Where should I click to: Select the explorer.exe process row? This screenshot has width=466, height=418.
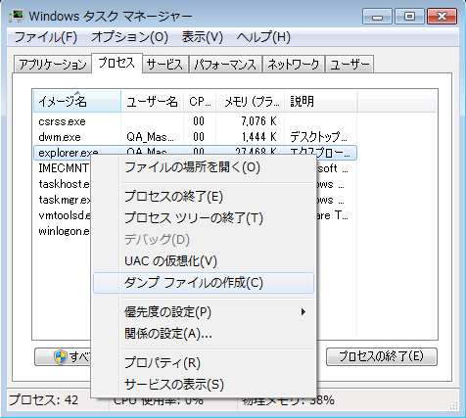click(x=195, y=152)
